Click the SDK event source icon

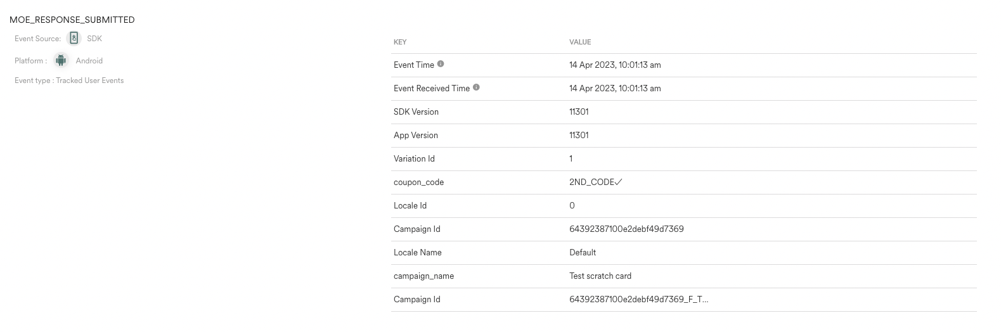click(x=74, y=39)
